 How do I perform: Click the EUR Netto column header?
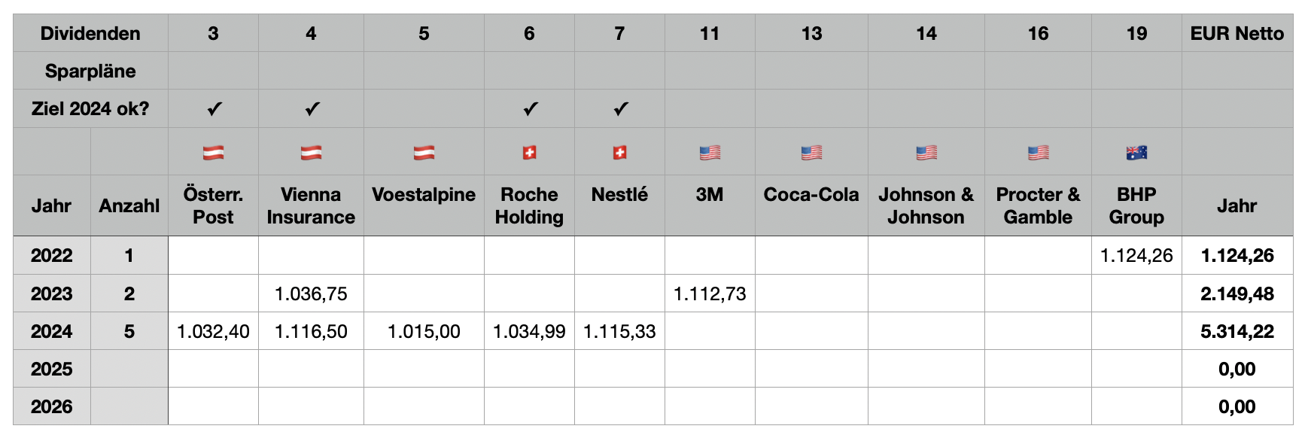coord(1237,33)
